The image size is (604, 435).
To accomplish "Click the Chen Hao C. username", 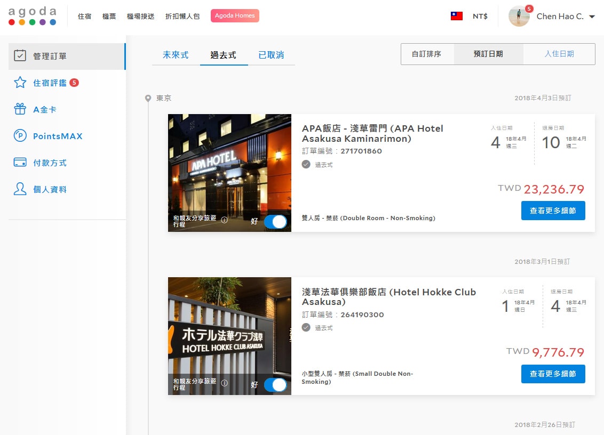I will (560, 16).
